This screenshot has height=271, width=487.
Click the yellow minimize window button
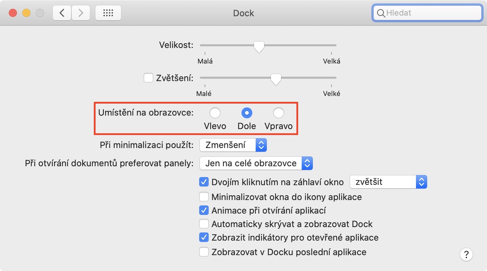point(26,13)
